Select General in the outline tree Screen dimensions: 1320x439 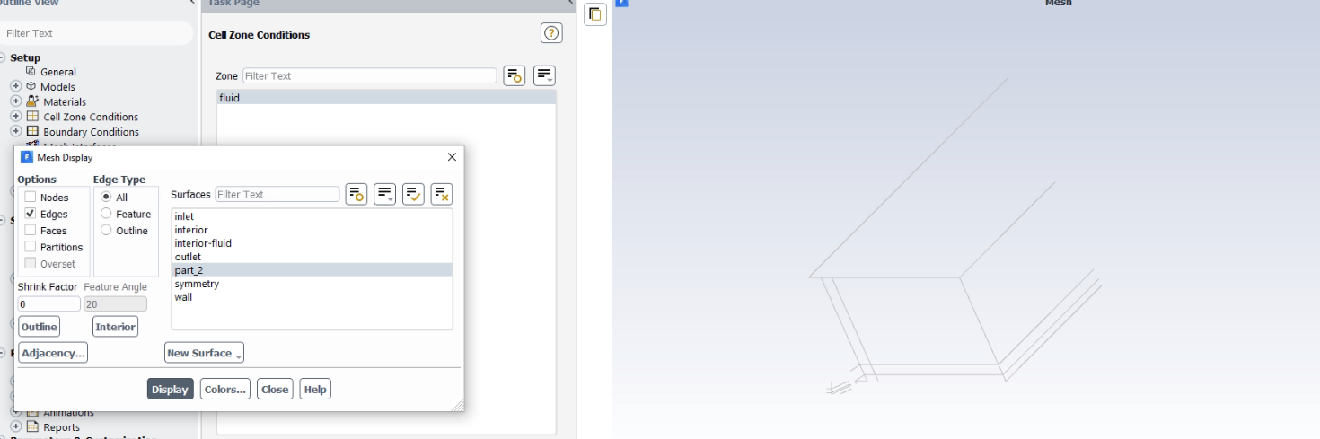pos(58,72)
